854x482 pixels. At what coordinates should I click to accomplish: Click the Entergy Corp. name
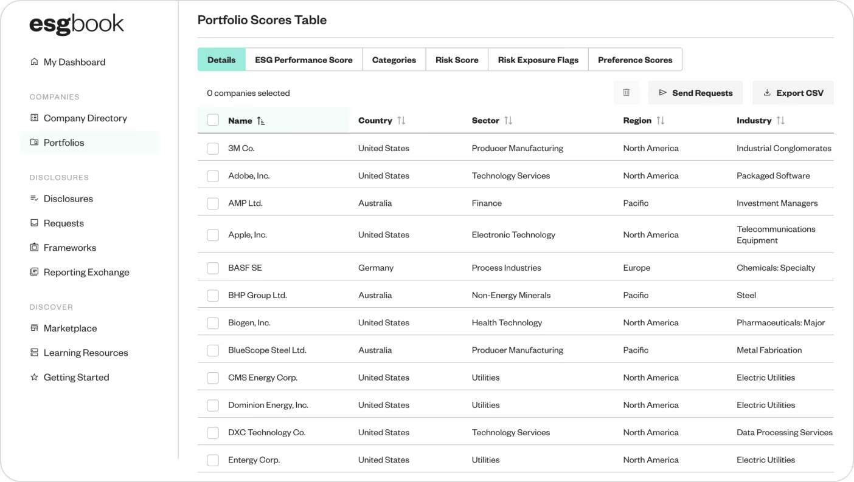coord(254,460)
